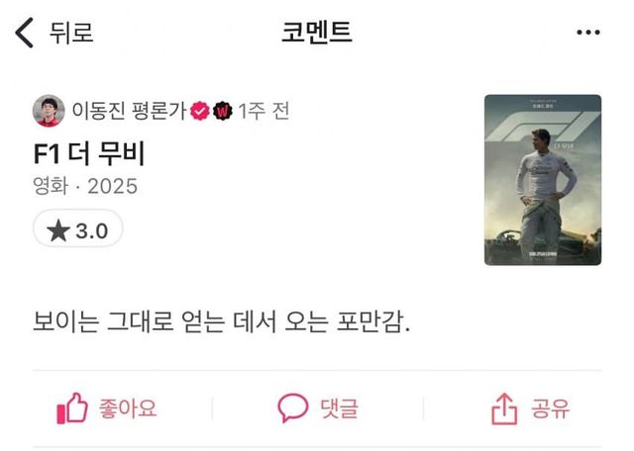Tap the 공유 share label
Image resolution: width=634 pixels, height=451 pixels.
(x=551, y=408)
